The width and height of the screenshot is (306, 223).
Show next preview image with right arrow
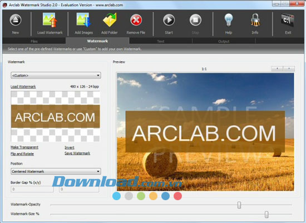pyautogui.click(x=289, y=68)
